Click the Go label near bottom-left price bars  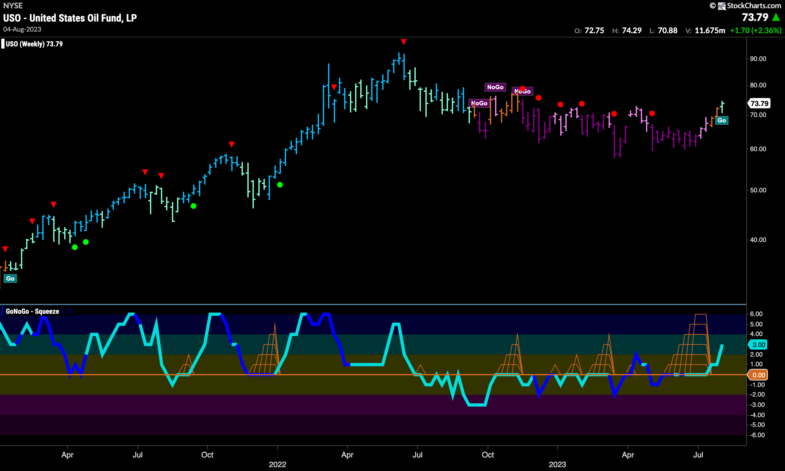(10, 279)
